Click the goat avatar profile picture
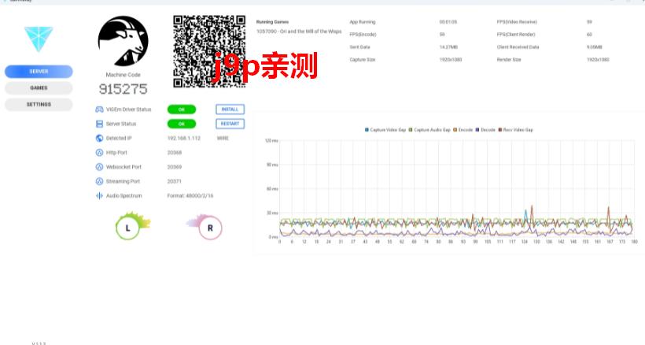This screenshot has height=345, width=645. click(x=123, y=41)
